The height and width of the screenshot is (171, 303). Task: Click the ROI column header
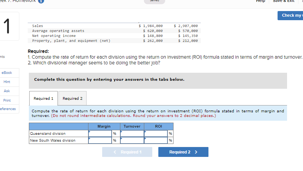(x=158, y=126)
